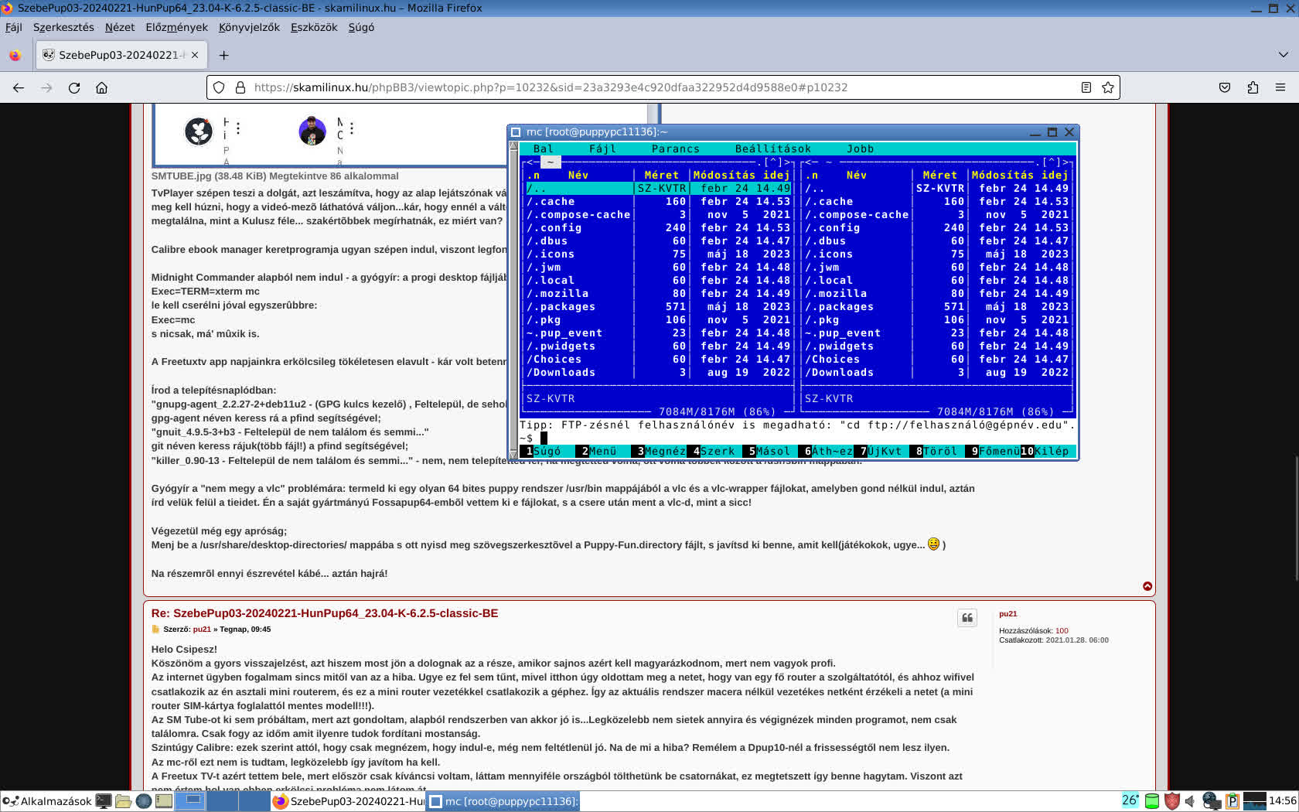Go to the Firefox home page icon
Screen dimensions: 1299x812
[x=101, y=87]
